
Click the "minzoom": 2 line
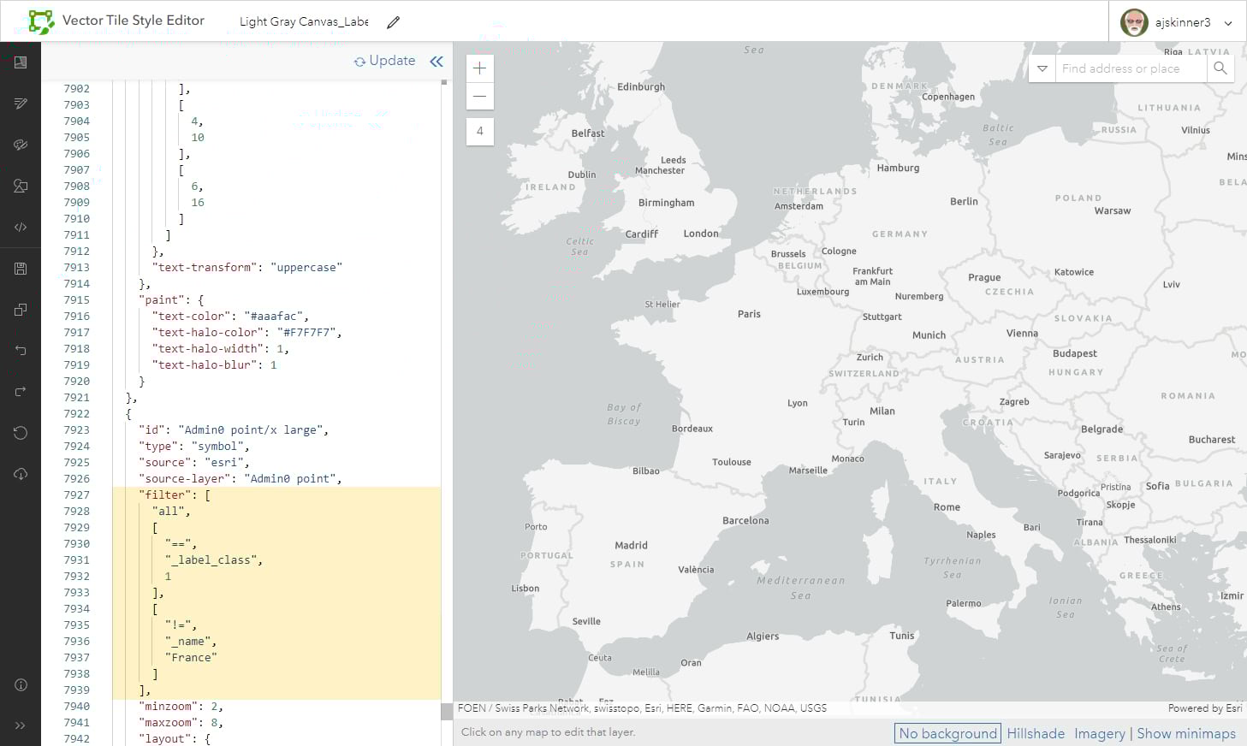[x=181, y=706]
